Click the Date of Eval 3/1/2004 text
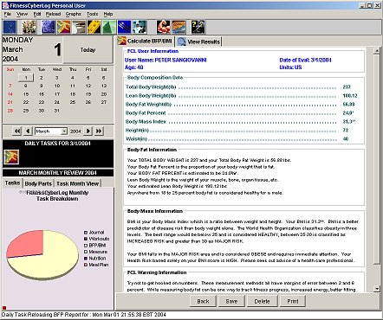Image resolution: width=383 pixels, height=320 pixels. [305, 60]
